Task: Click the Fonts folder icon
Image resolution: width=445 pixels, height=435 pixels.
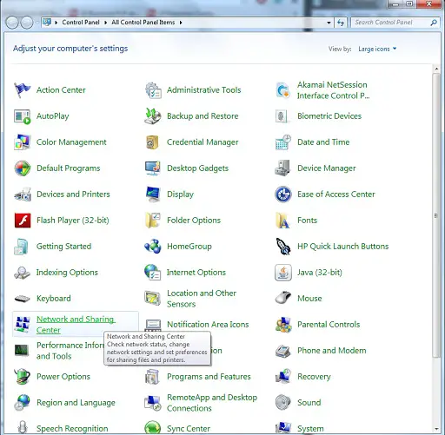Action: (x=282, y=221)
